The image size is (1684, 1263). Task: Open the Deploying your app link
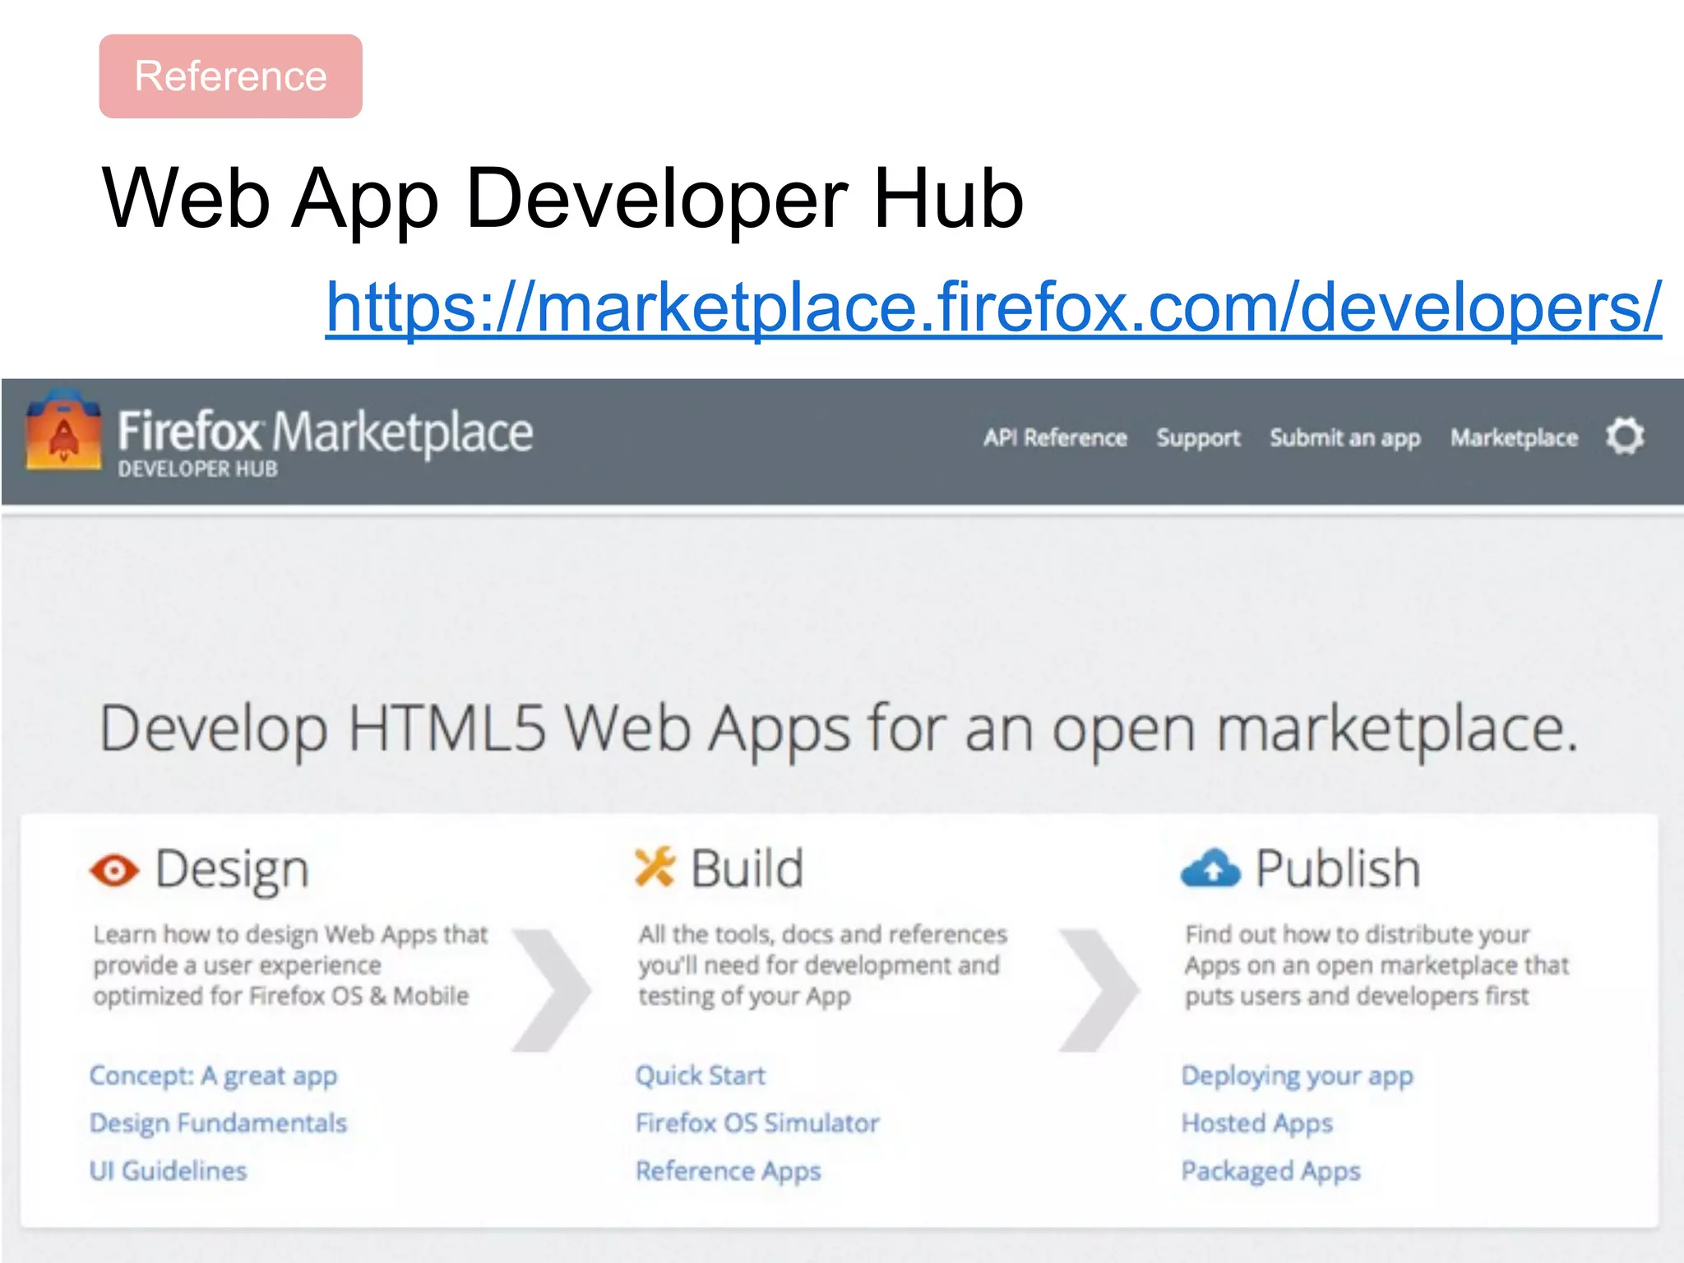(x=1297, y=1076)
